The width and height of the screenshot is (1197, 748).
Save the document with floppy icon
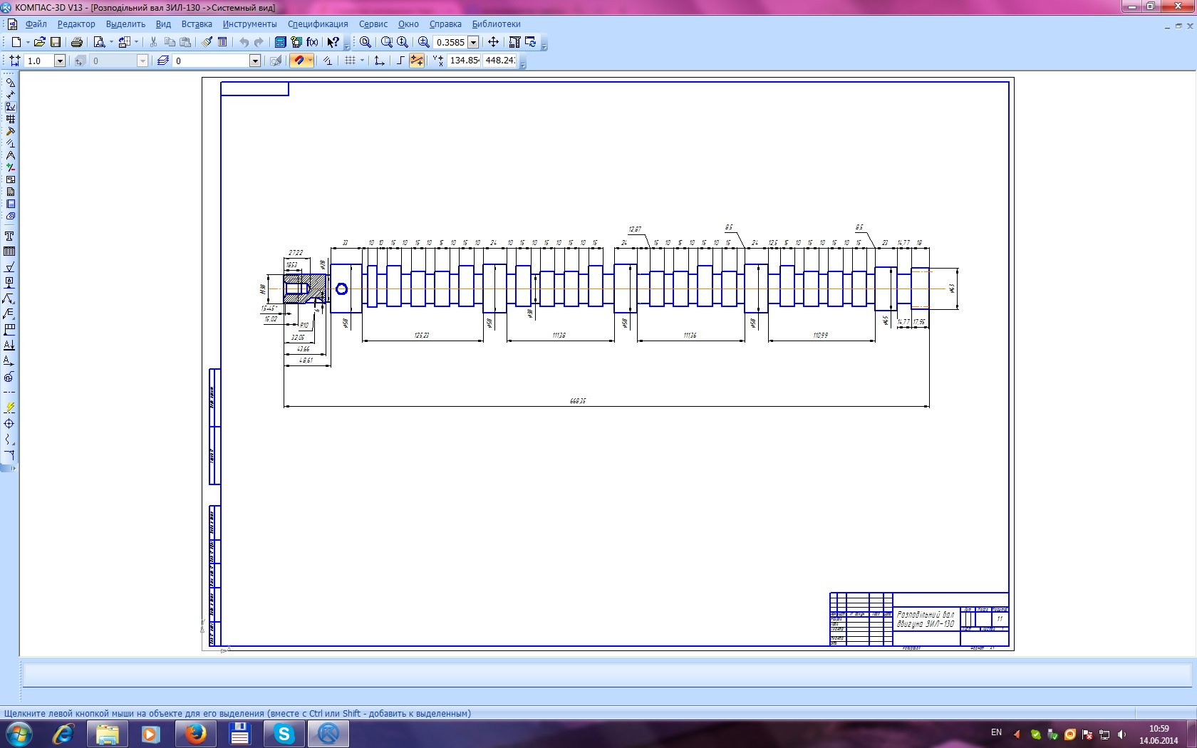pos(56,42)
